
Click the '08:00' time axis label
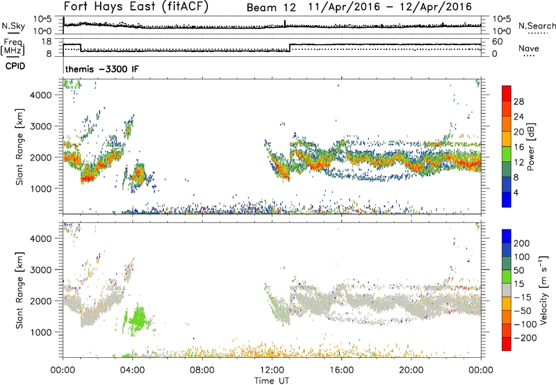click(x=202, y=370)
